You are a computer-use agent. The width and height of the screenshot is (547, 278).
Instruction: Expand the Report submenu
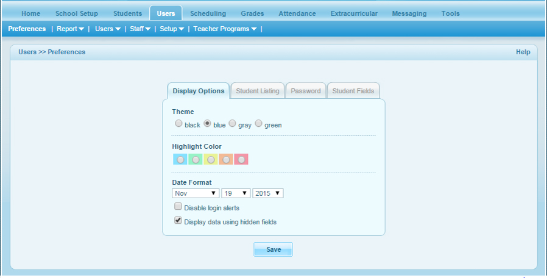(70, 29)
